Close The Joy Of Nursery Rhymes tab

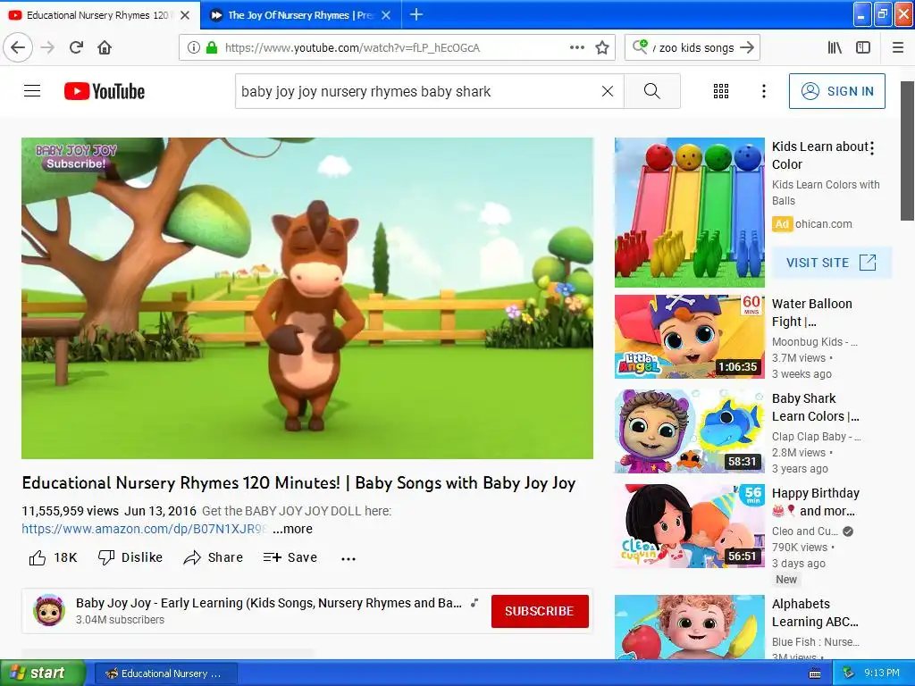386,15
